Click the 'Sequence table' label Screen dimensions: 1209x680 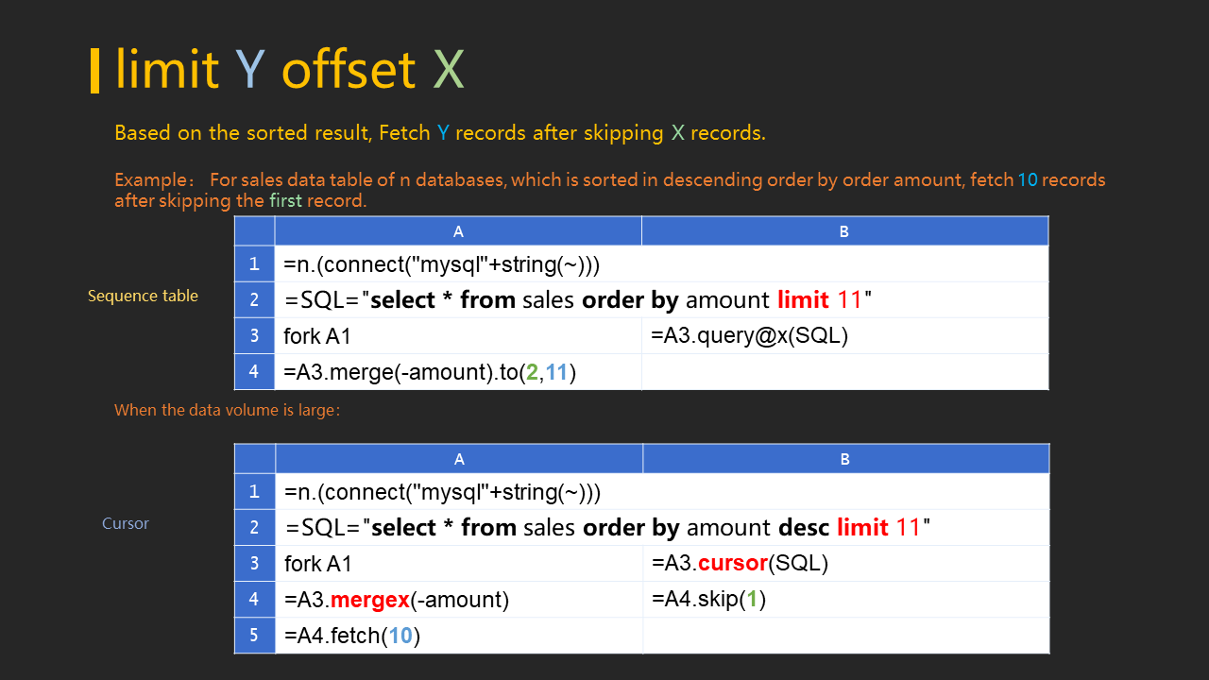pos(143,296)
